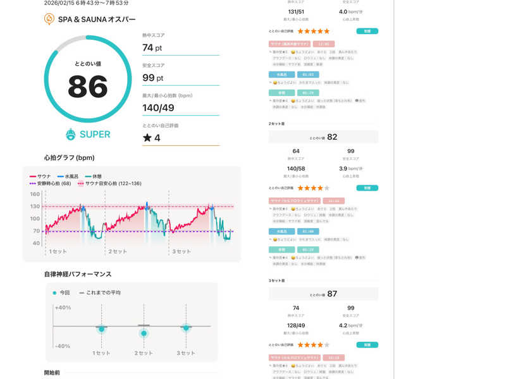The image size is (506, 379).
Task: Click the teal dot on 2セット autonomic chart
Action: pyautogui.click(x=144, y=333)
